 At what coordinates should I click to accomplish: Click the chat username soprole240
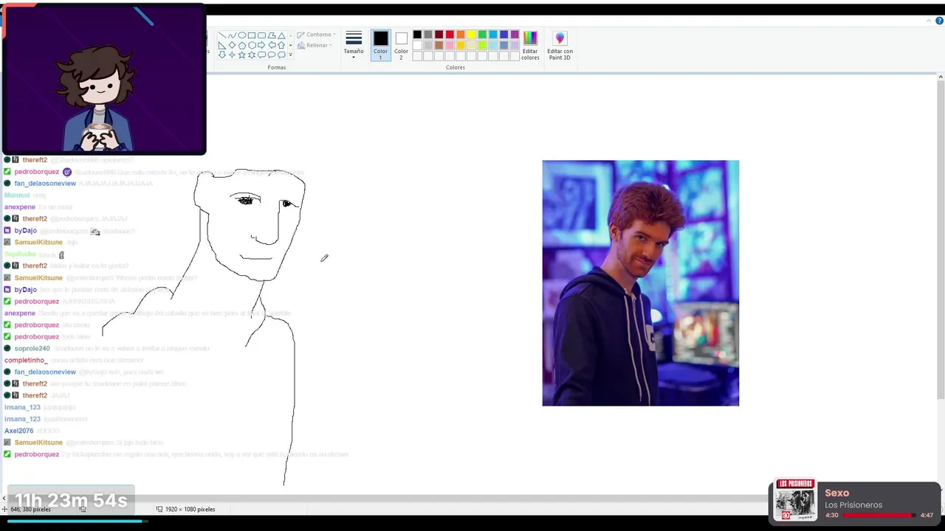click(32, 348)
